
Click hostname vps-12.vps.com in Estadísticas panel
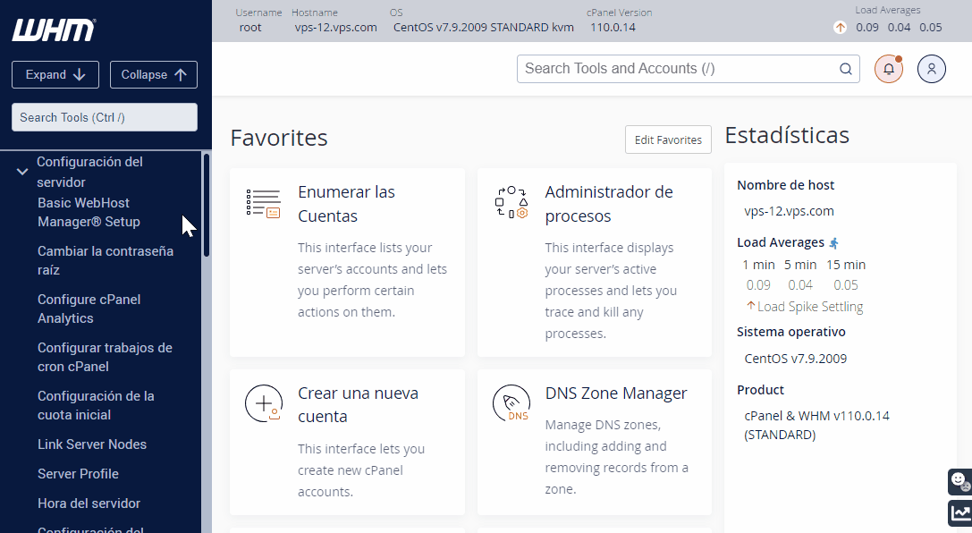tap(789, 211)
